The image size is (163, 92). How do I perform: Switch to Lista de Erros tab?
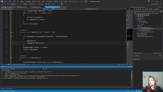pos(9,89)
